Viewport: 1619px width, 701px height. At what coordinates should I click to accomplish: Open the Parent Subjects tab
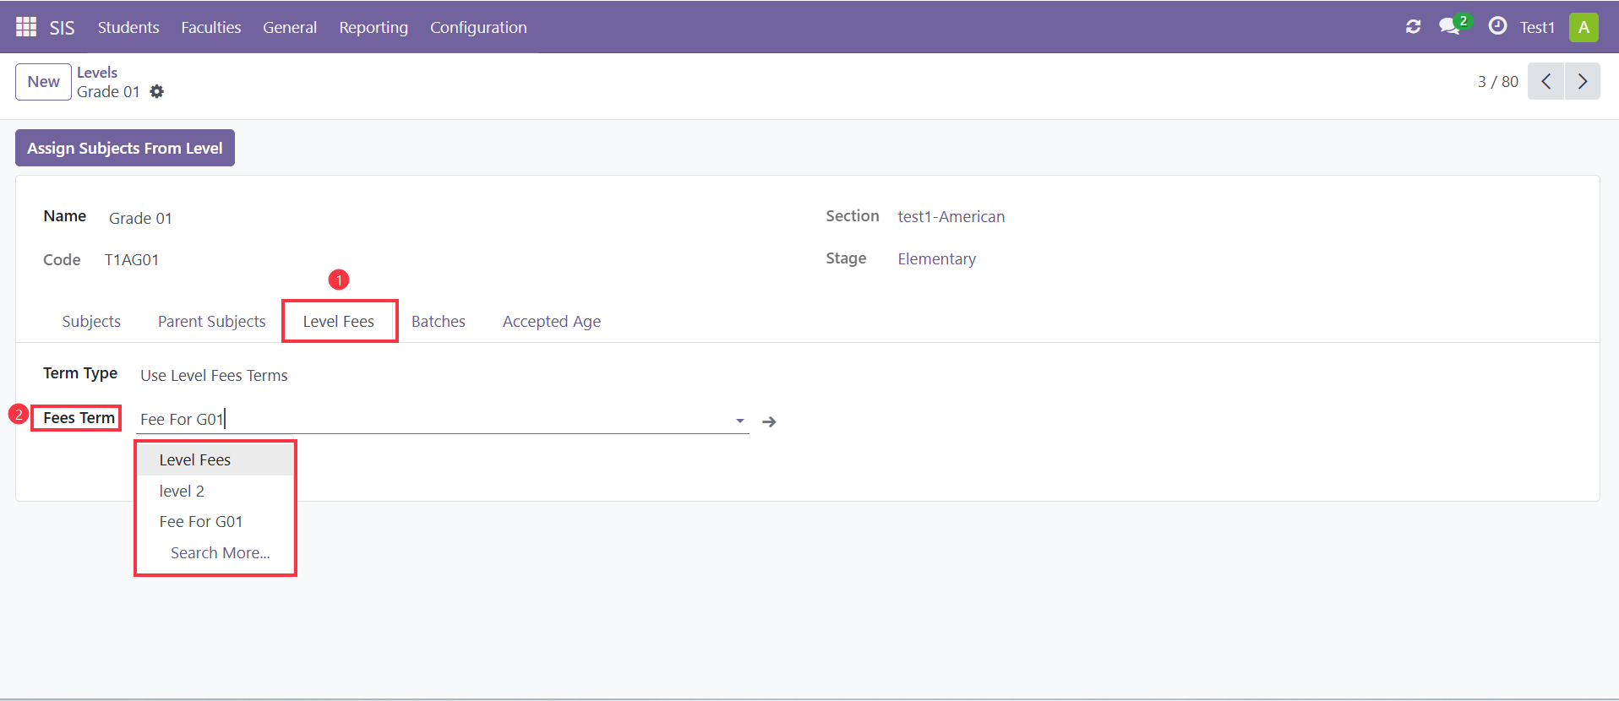212,322
